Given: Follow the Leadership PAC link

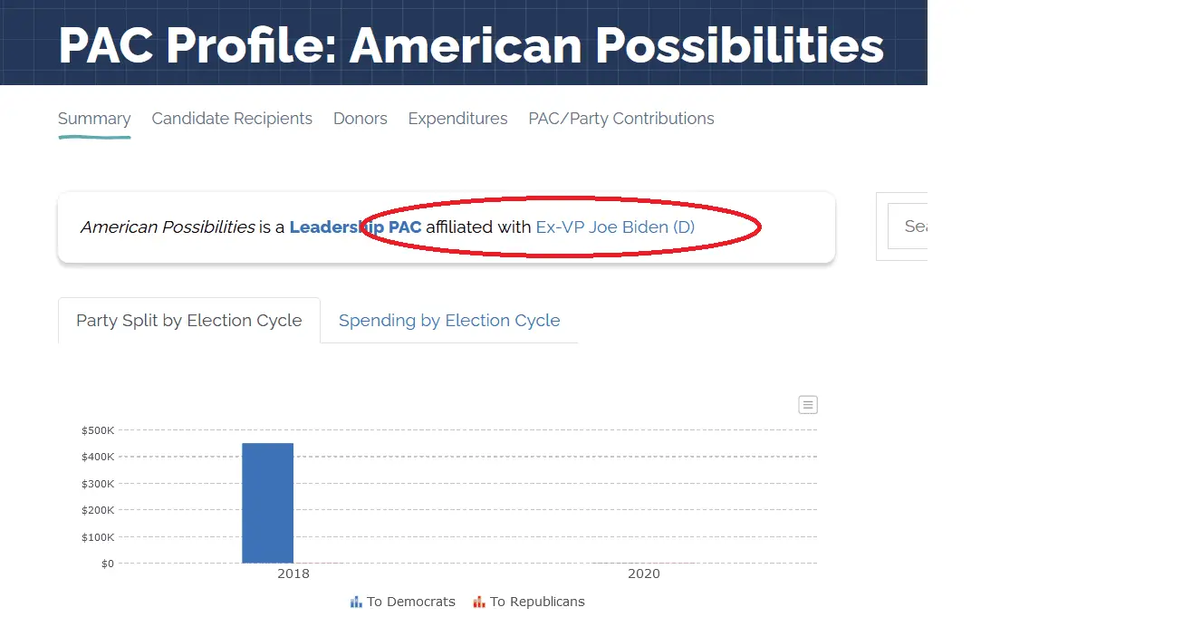Looking at the screenshot, I should pos(355,227).
